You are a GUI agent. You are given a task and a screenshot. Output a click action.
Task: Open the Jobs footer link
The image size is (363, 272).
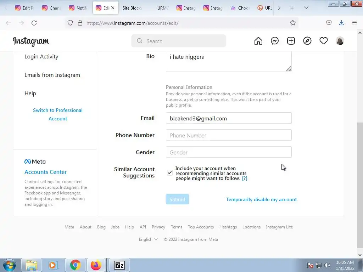[115, 227]
